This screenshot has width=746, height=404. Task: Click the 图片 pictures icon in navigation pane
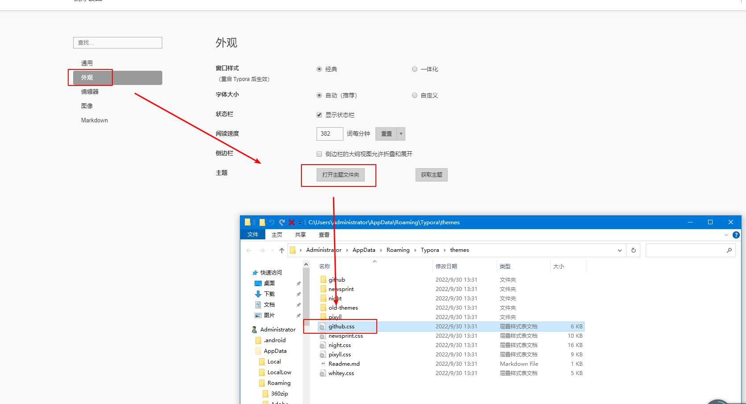pyautogui.click(x=258, y=315)
